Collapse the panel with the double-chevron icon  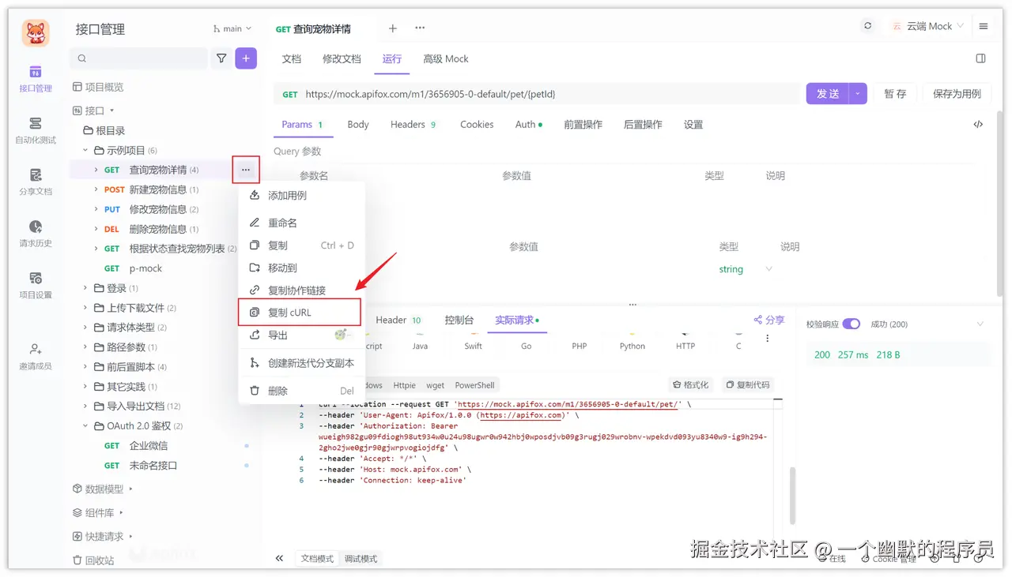click(279, 558)
